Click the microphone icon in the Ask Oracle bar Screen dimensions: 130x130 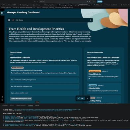91,20
